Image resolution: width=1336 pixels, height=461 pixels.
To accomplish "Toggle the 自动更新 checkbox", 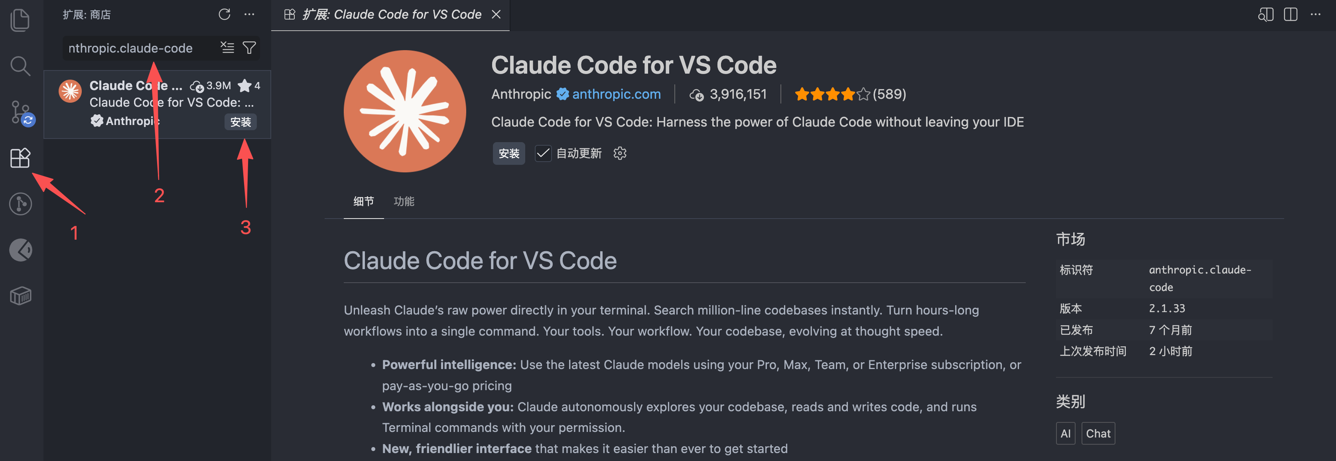I will (x=542, y=153).
